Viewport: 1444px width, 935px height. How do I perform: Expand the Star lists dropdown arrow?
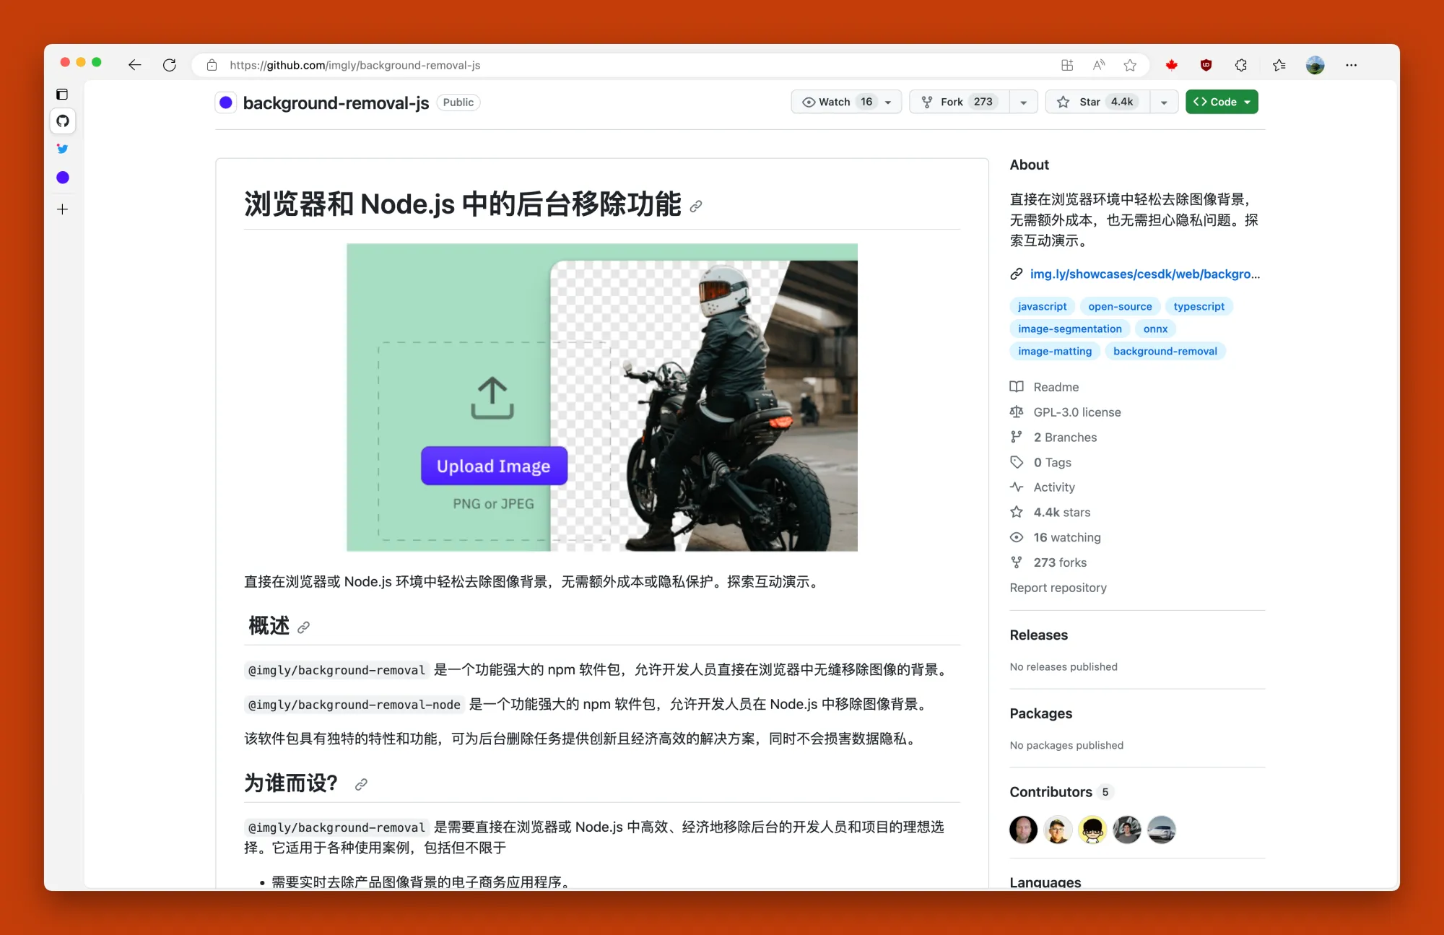(x=1164, y=103)
